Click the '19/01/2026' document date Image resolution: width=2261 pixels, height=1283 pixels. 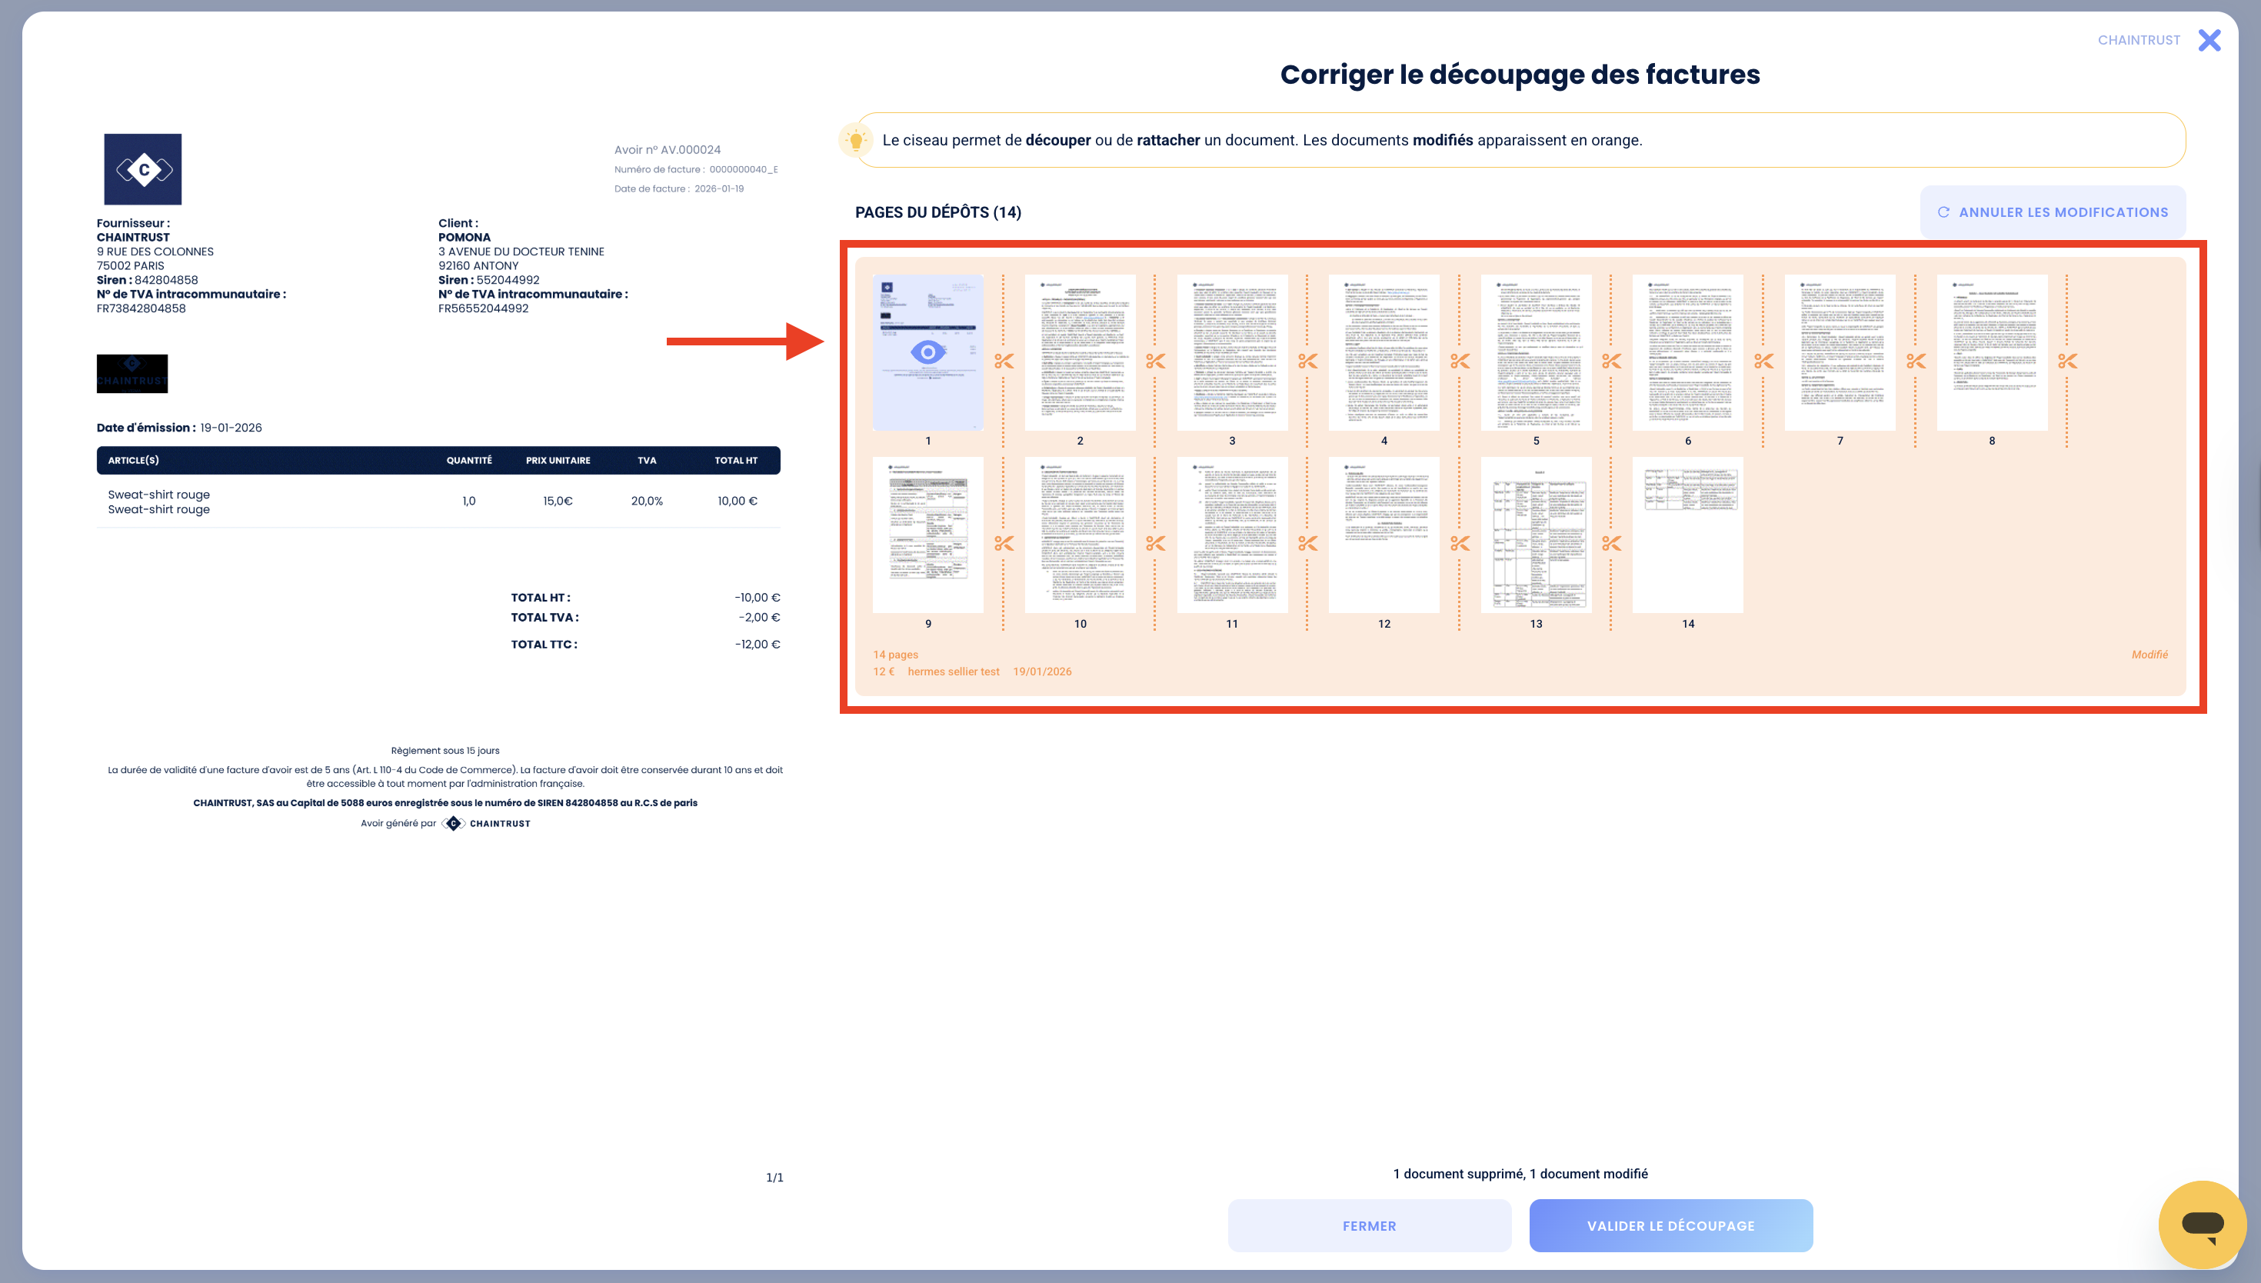click(x=1042, y=671)
